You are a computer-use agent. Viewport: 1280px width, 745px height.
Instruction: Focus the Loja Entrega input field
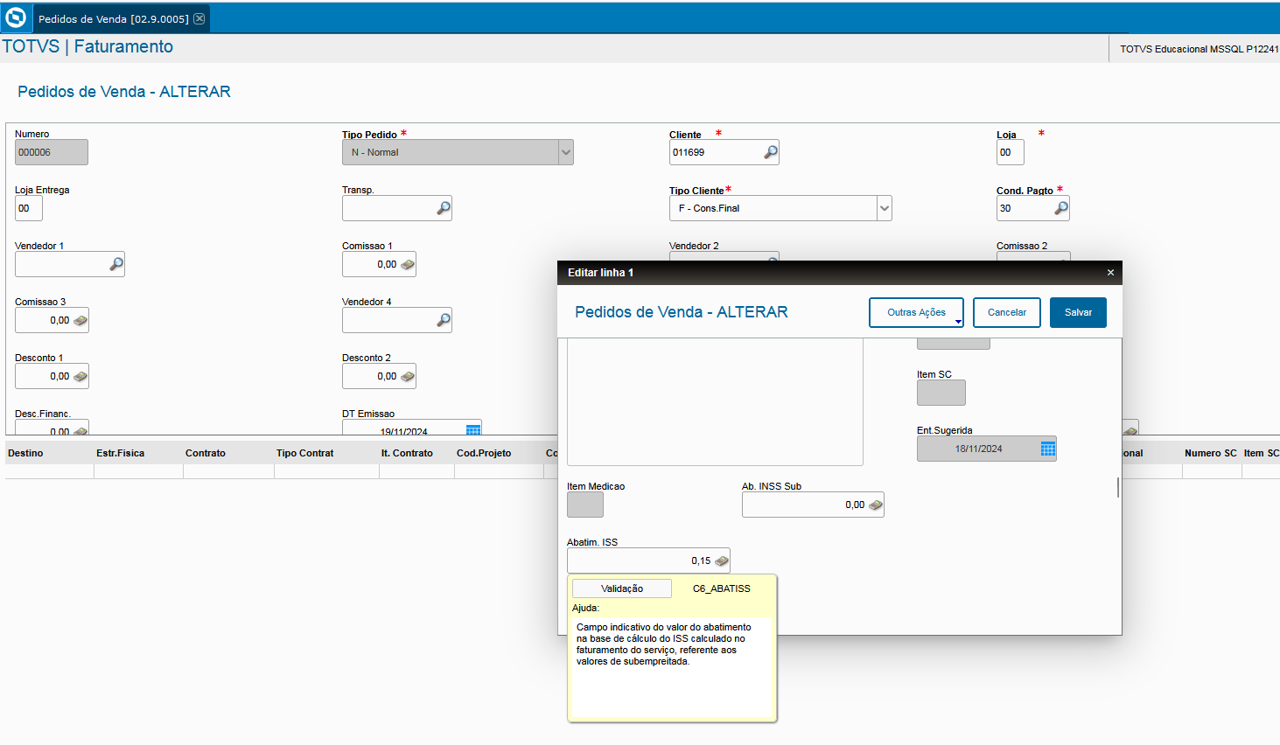(29, 208)
